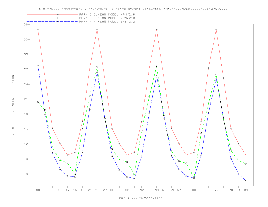Click x-axis hour label 21
Screen dimensions: 268x207
click(90, 190)
